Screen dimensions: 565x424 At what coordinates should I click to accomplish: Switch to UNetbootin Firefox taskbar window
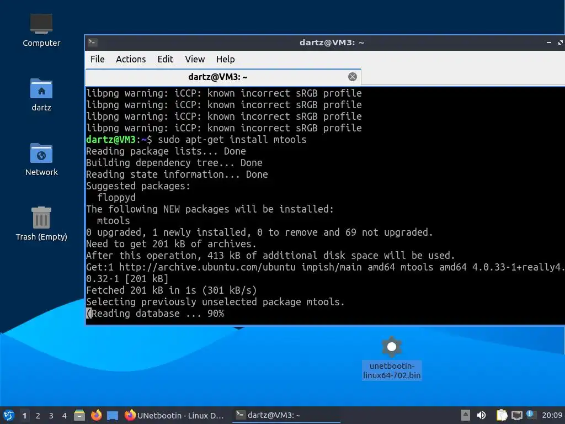pyautogui.click(x=174, y=415)
